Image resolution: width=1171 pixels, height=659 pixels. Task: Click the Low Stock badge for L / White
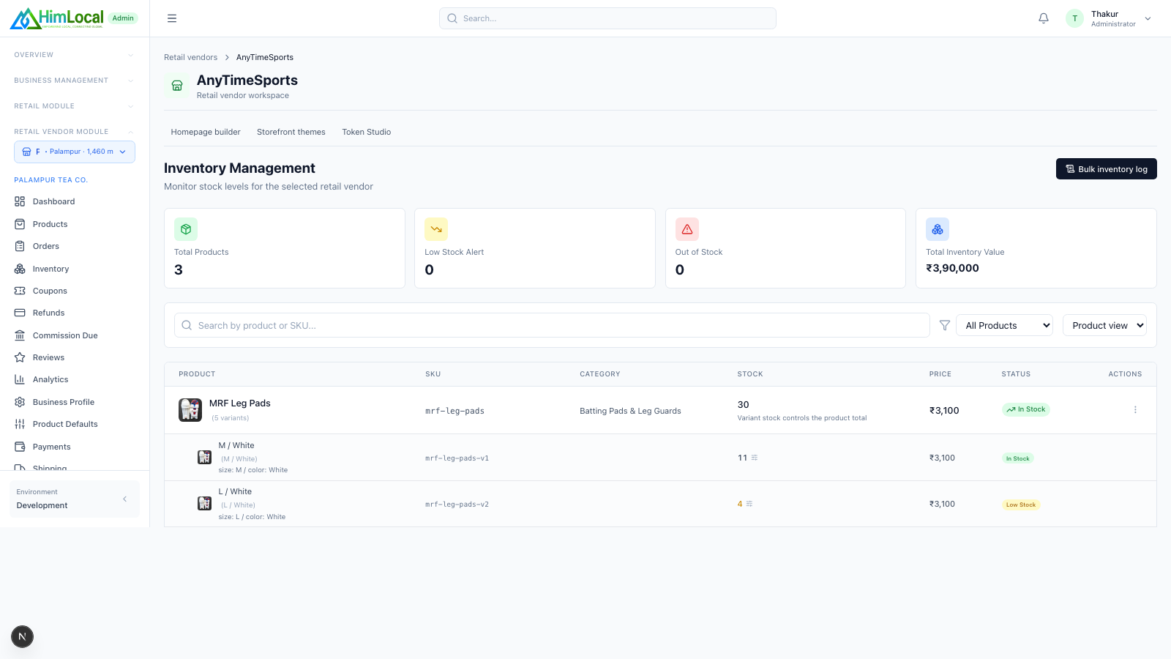tap(1020, 505)
